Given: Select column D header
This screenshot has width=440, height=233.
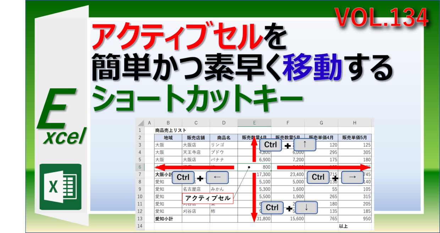Looking at the screenshot, I should (224, 123).
